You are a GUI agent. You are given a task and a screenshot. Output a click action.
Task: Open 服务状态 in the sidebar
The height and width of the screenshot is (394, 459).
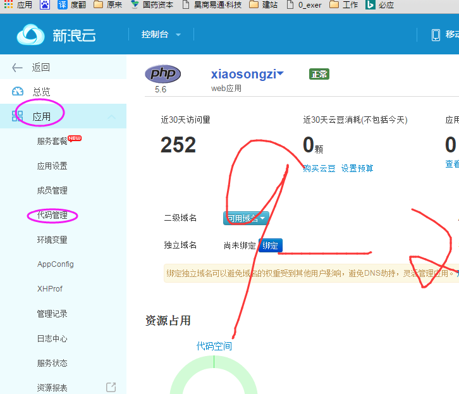pyautogui.click(x=52, y=363)
